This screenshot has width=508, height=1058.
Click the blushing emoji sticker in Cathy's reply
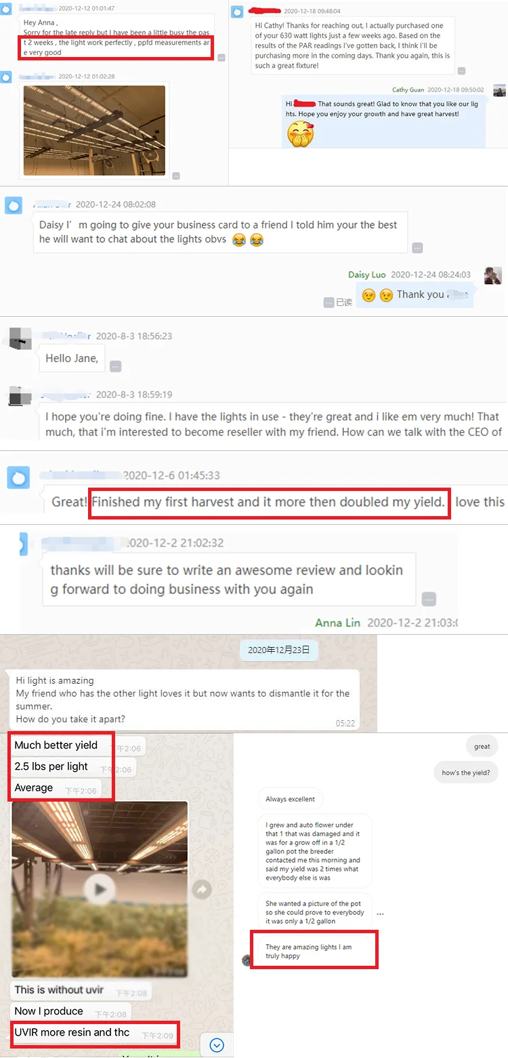tap(301, 134)
